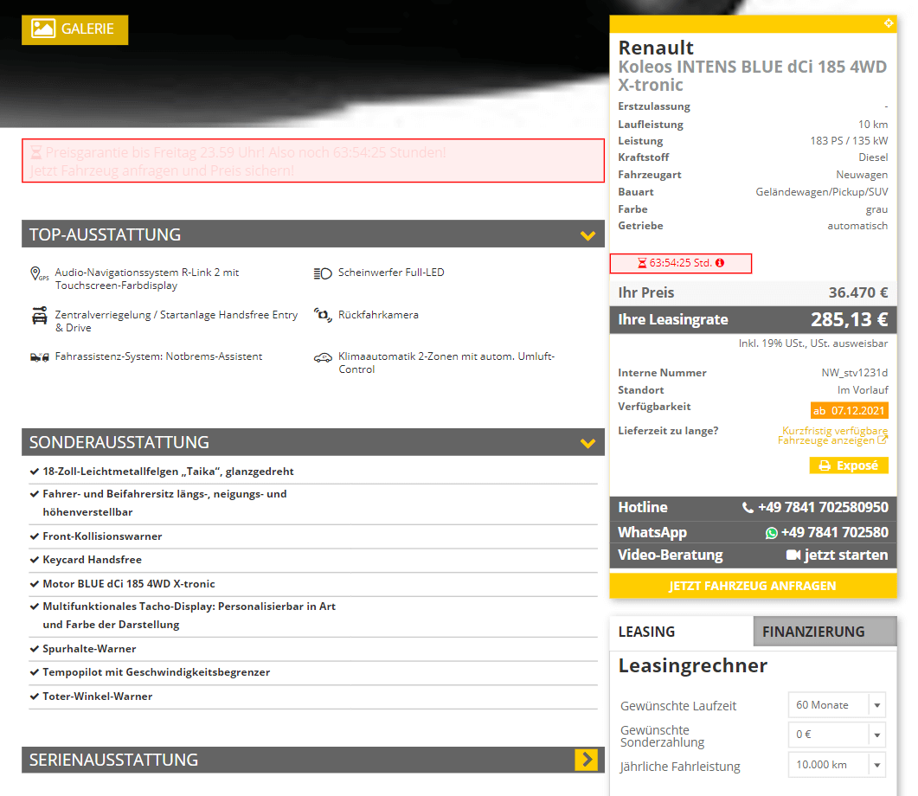
Task: Click the ab 07.12.2021 availability badge
Action: pyautogui.click(x=849, y=411)
